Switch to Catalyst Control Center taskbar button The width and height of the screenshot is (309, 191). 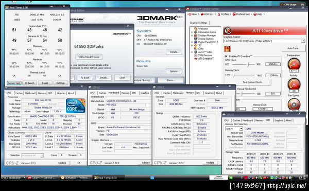coord(42,178)
